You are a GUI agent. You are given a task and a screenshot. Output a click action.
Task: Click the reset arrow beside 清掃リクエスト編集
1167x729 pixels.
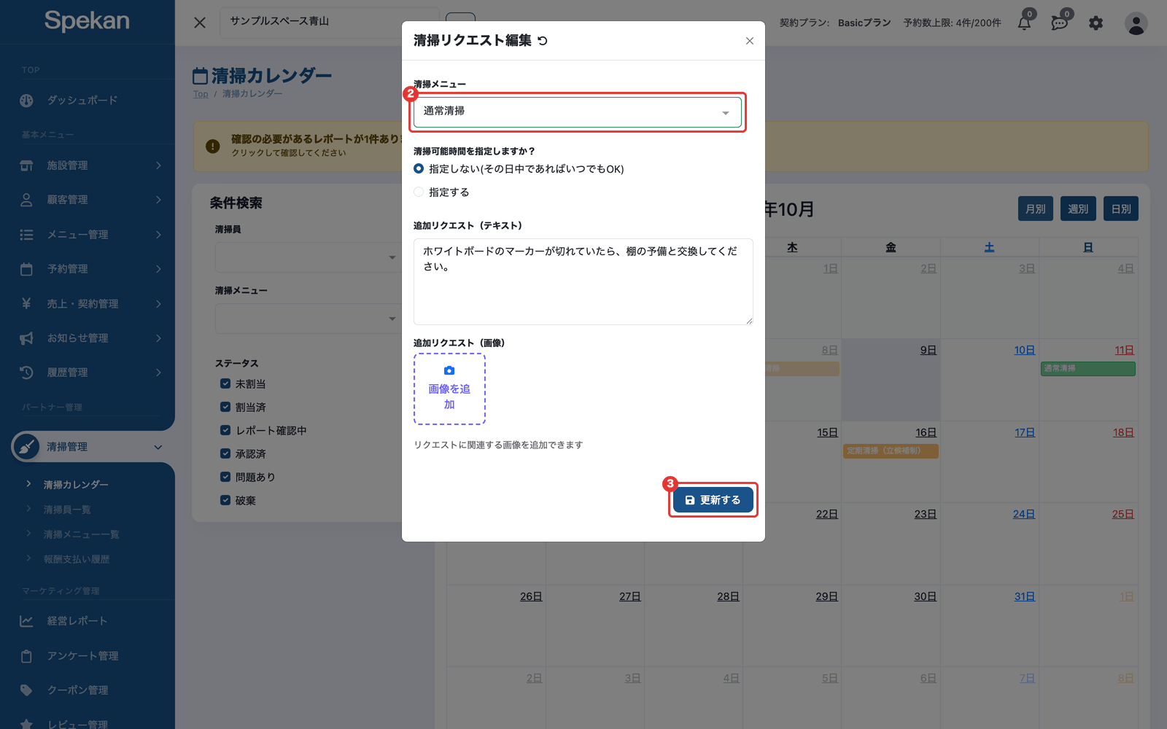543,41
